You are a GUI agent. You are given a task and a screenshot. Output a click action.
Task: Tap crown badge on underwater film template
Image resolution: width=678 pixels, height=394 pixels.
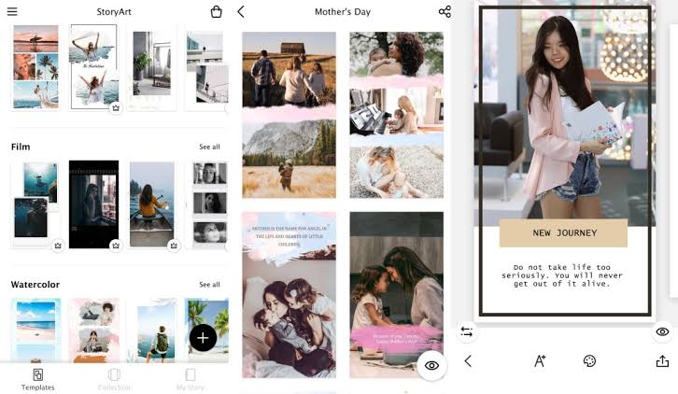(58, 246)
